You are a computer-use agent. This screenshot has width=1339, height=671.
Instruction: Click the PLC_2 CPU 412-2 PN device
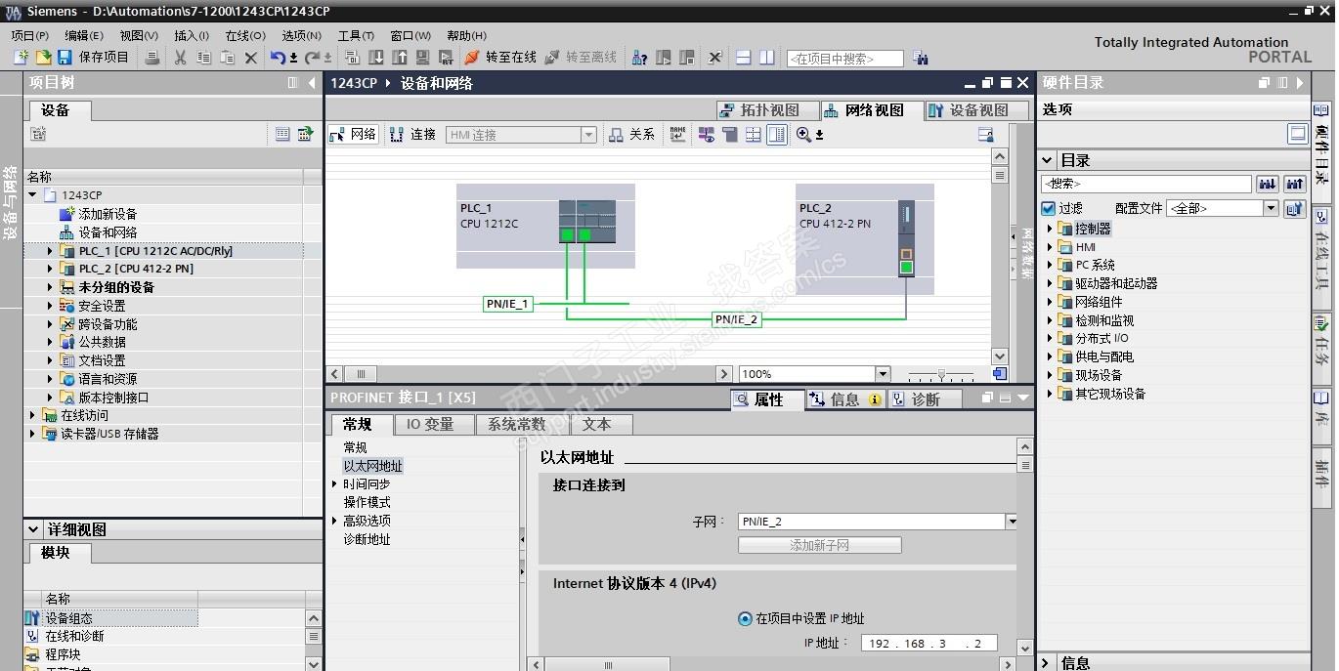coord(864,239)
